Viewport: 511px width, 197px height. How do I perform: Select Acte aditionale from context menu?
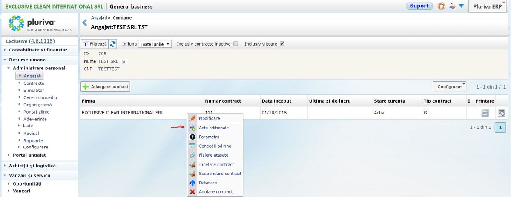[x=213, y=128]
